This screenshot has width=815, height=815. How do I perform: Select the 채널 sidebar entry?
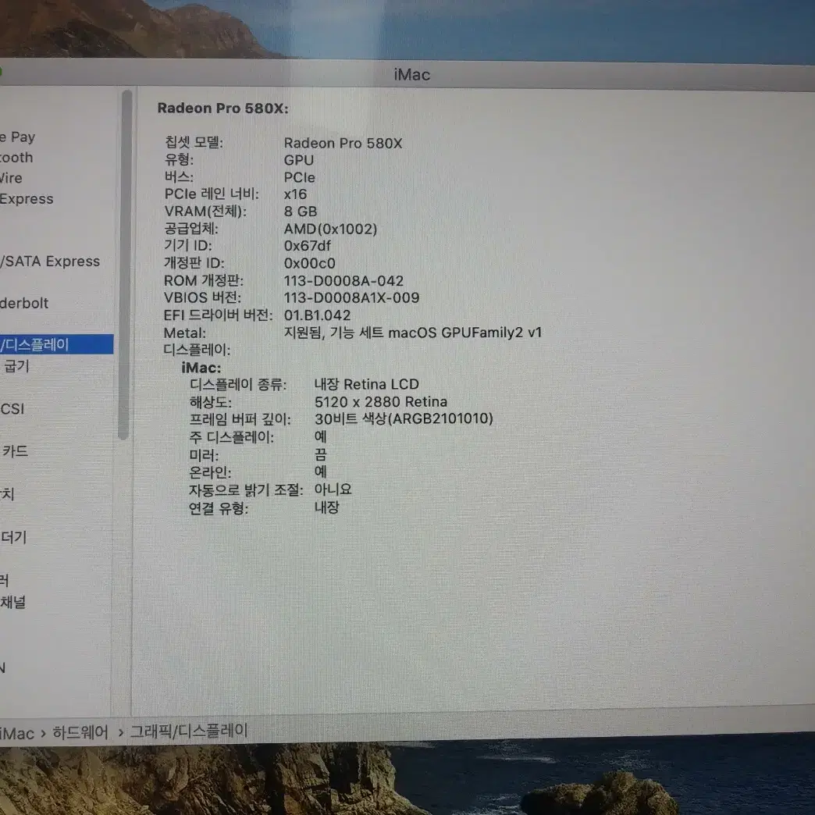(13, 603)
